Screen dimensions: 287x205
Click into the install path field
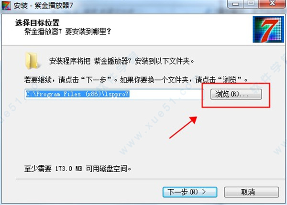[114, 94]
